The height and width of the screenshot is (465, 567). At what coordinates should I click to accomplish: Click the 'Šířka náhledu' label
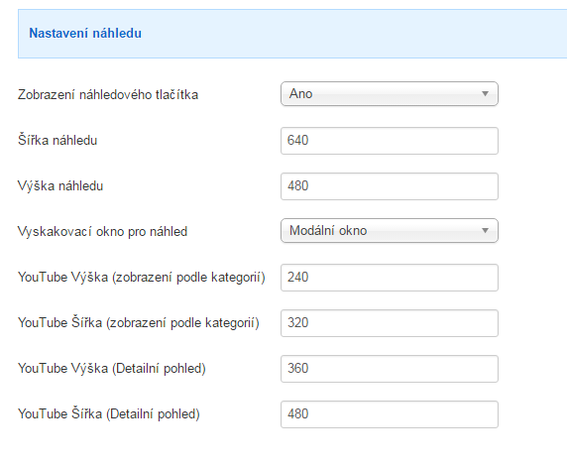click(x=57, y=140)
